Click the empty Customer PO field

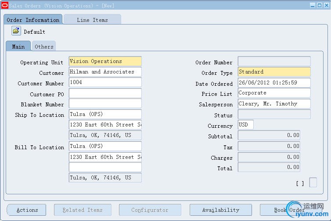105,93
